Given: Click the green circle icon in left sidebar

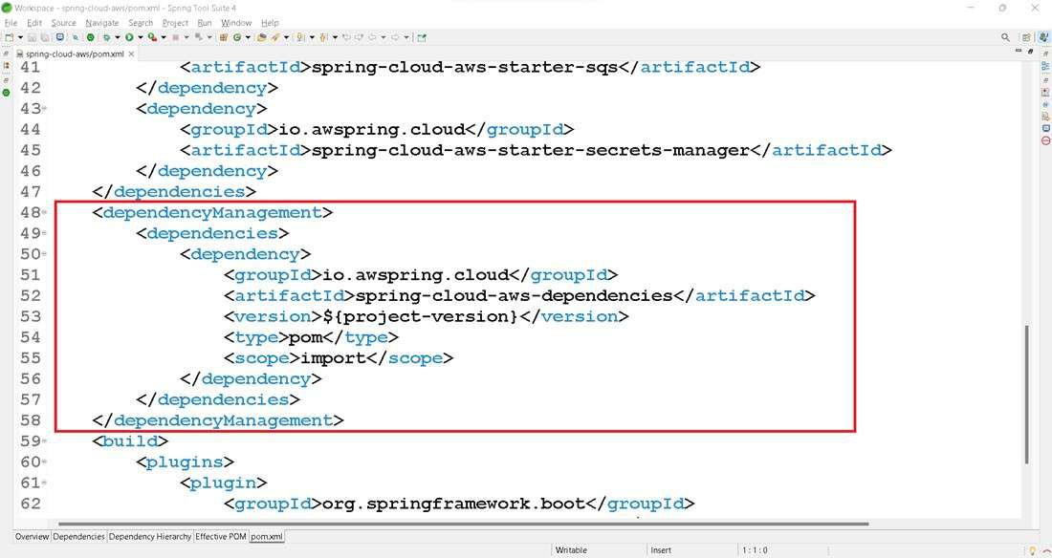Looking at the screenshot, I should pos(6,92).
